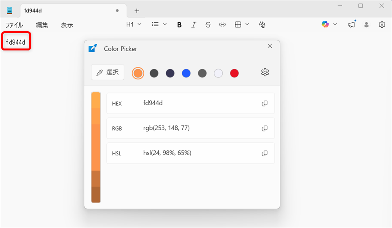This screenshot has height=228, width=392.
Task: Open the H1 heading style dropdown
Action: click(133, 24)
